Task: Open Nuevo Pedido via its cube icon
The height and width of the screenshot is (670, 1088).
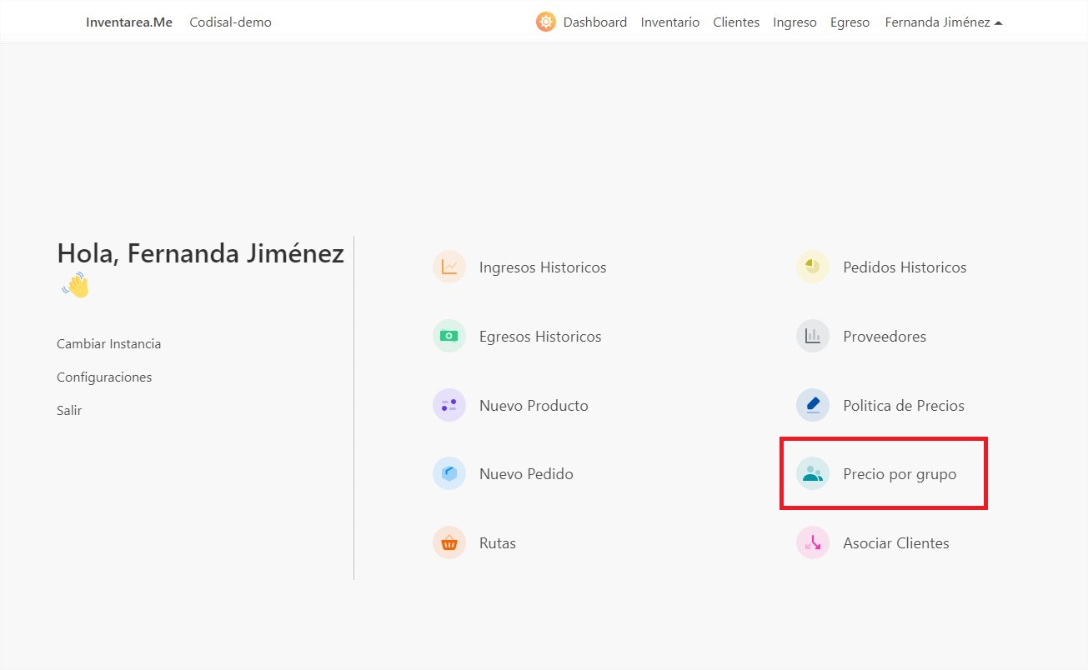Action: point(449,473)
